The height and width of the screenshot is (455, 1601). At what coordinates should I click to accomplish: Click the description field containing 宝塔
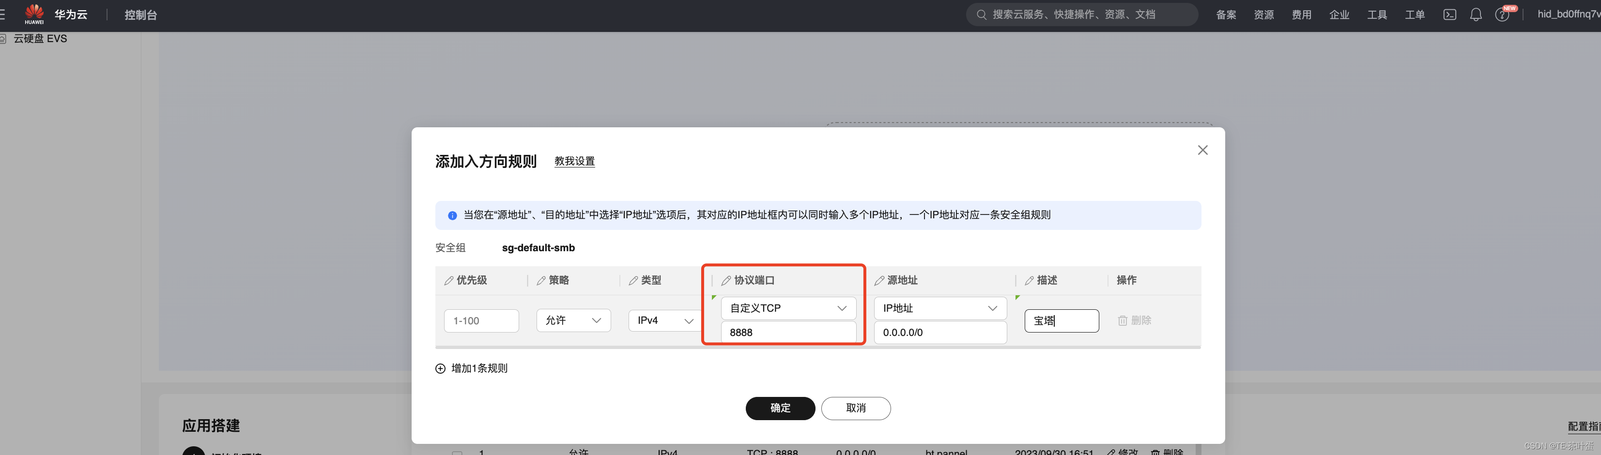(x=1062, y=321)
